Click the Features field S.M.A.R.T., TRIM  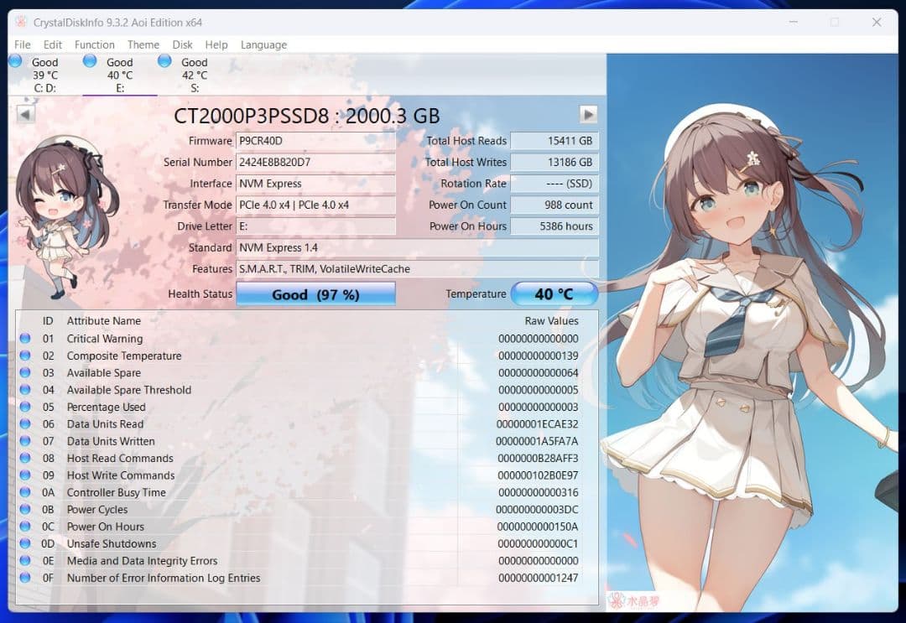[x=417, y=269]
